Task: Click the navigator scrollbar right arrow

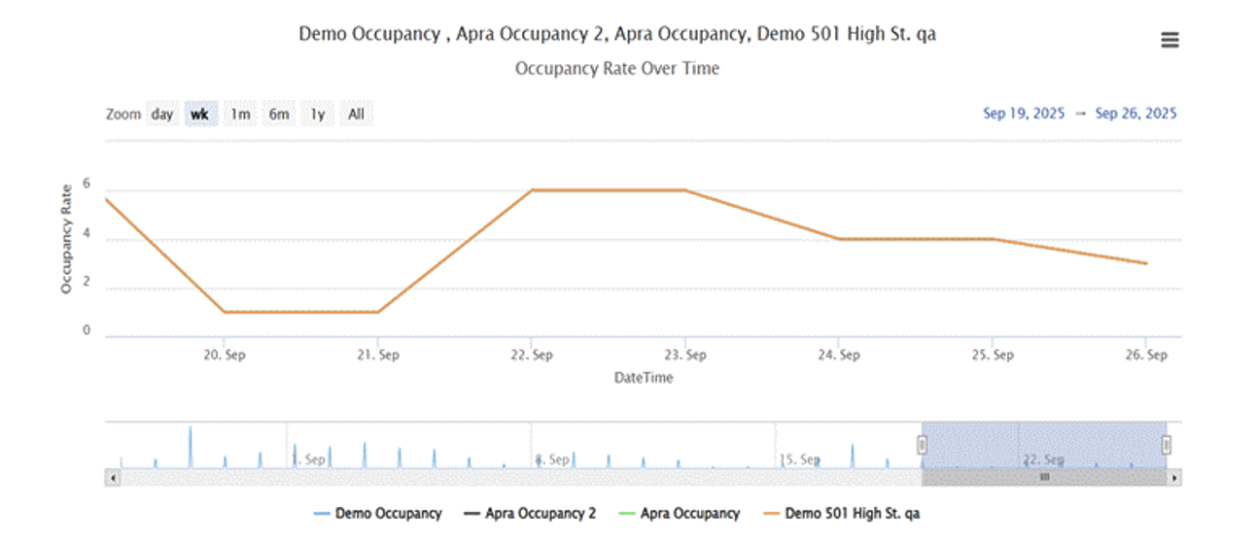Action: 1174,478
